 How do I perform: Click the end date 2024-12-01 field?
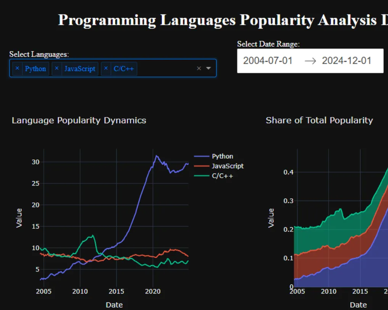point(346,61)
